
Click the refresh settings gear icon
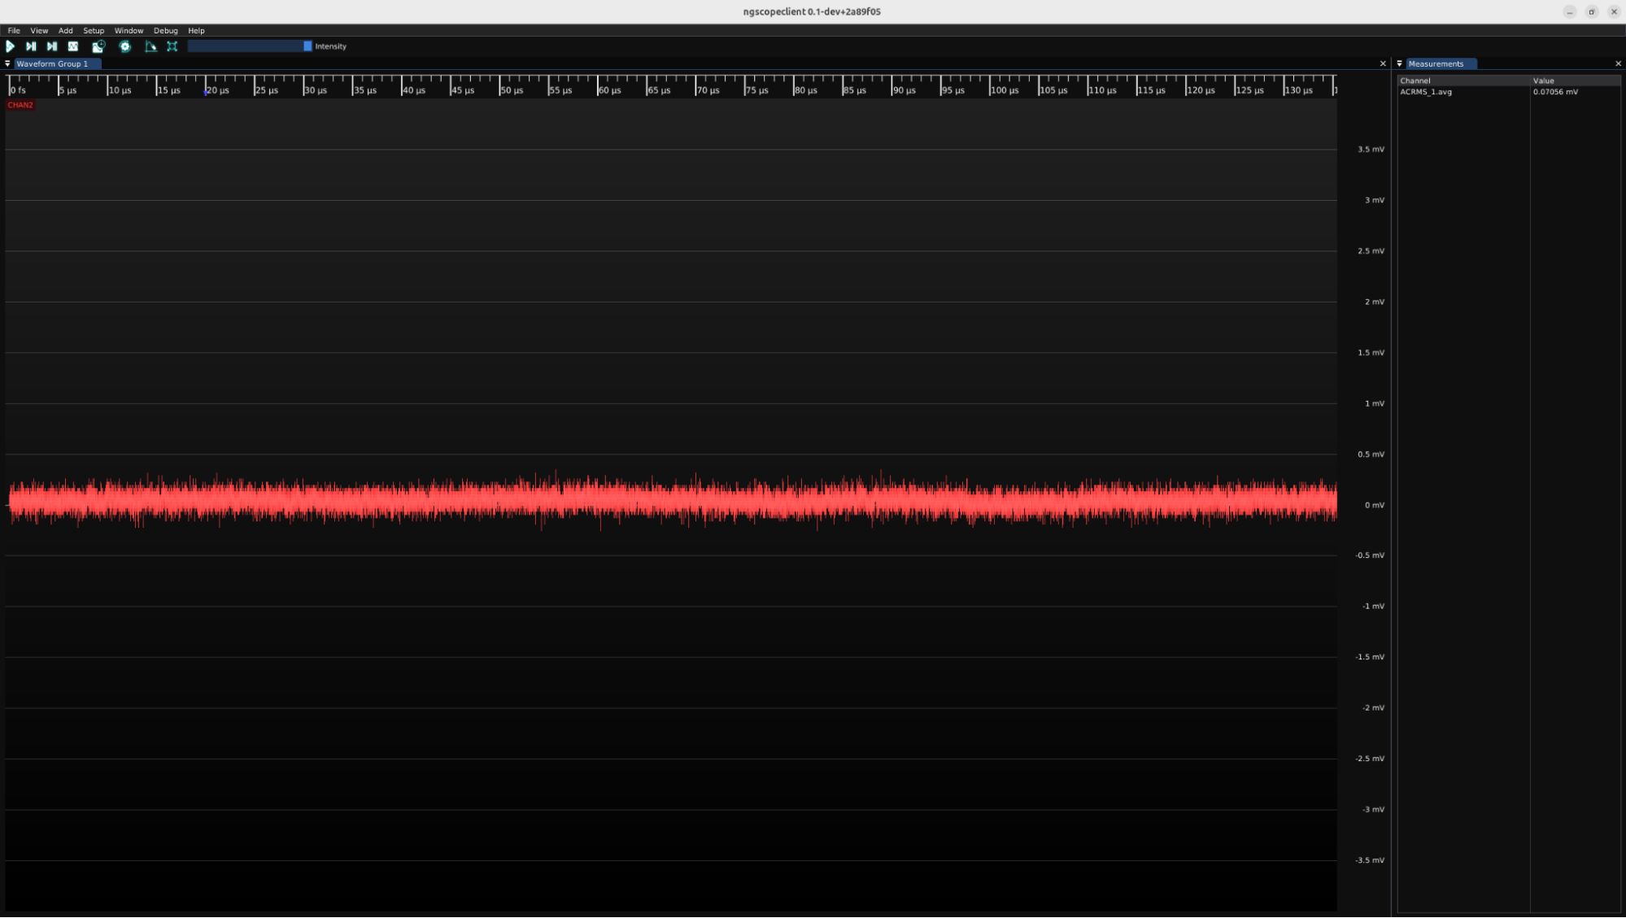pos(125,46)
